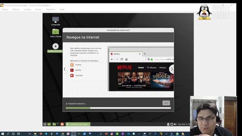Select the Instalação task in Mint panel
The width and height of the screenshot is (242, 136).
pyautogui.click(x=78, y=124)
